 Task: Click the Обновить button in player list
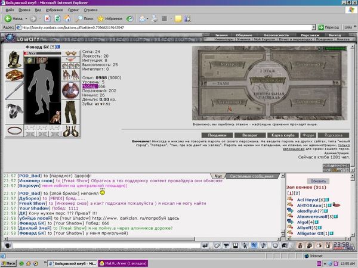[x=318, y=181]
